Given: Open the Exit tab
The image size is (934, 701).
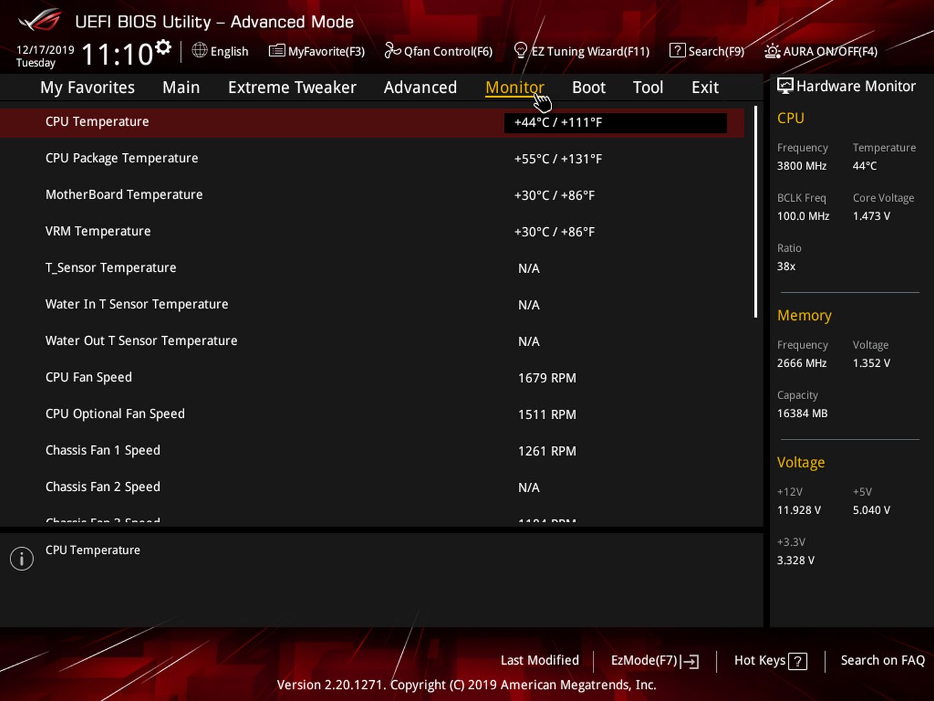Looking at the screenshot, I should (x=705, y=87).
